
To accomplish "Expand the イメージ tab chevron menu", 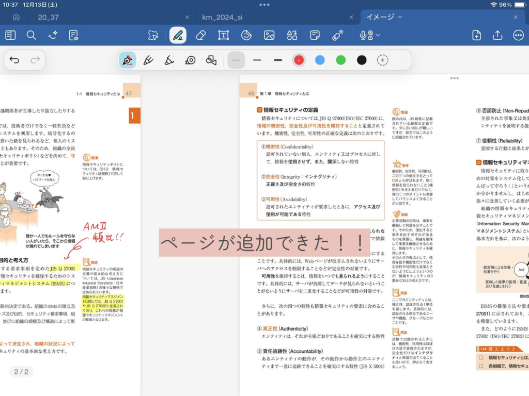I will [x=400, y=17].
